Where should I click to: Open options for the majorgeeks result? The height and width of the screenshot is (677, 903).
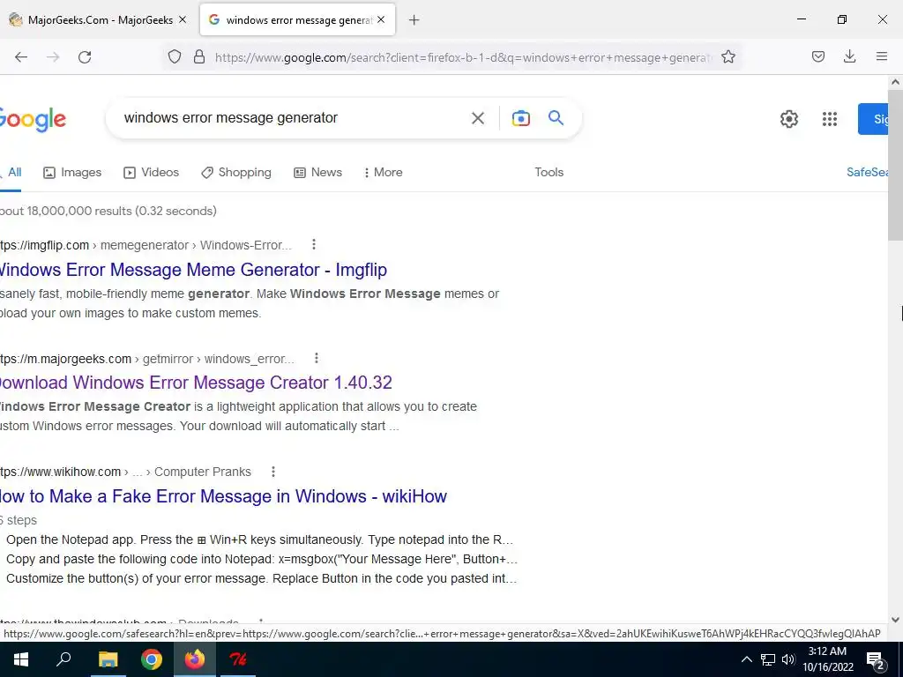pyautogui.click(x=317, y=359)
